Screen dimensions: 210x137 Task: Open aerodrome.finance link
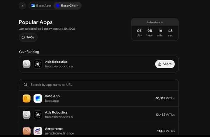point(60,133)
